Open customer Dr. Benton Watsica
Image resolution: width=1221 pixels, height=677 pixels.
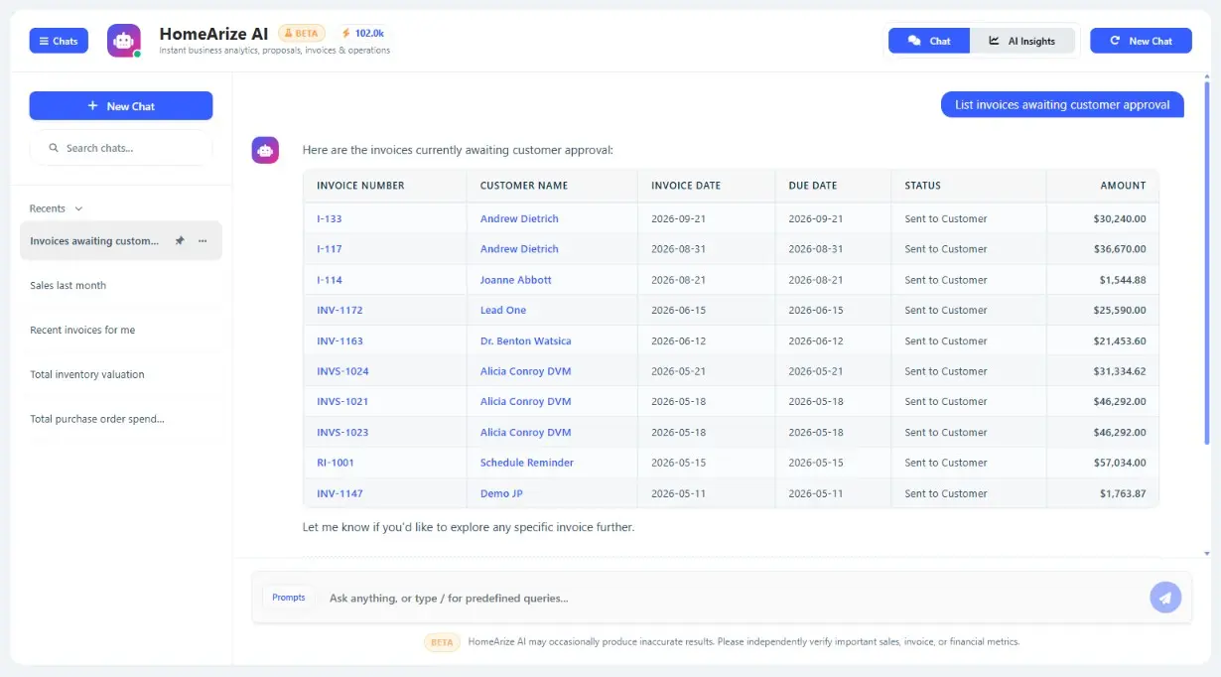tap(526, 341)
